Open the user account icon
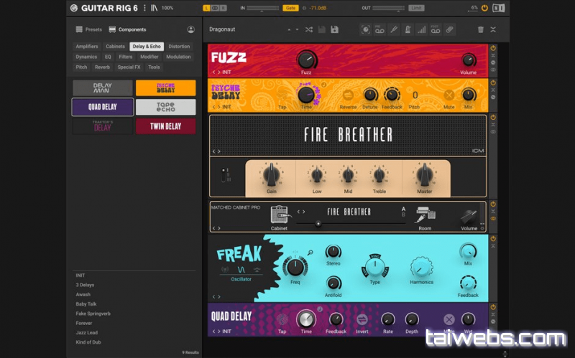Screen dimensions: 575x358 190,29
